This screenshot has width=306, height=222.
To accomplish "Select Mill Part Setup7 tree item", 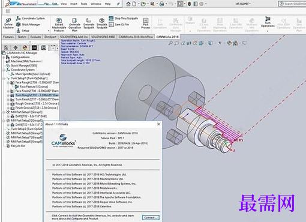I will pyautogui.click(x=25, y=137).
